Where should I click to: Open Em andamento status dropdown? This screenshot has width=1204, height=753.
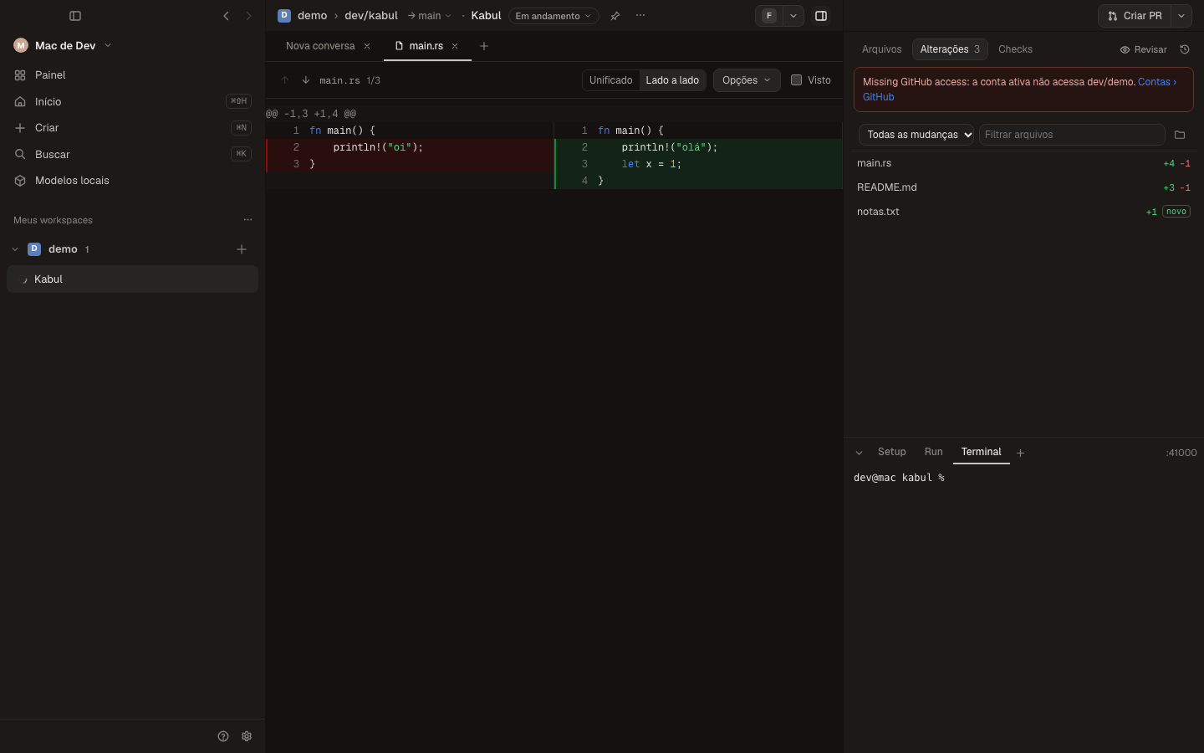(x=554, y=16)
